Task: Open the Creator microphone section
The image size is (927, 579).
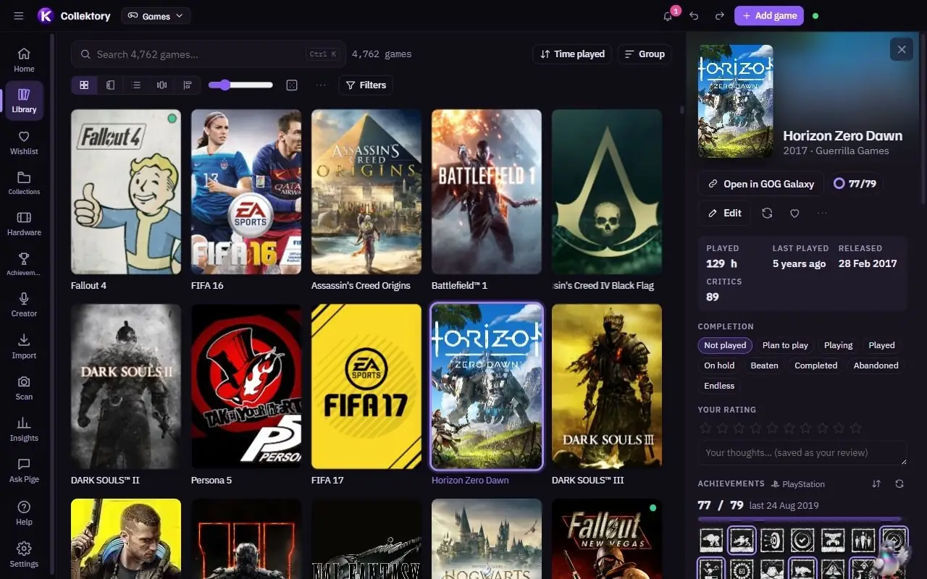Action: pos(24,305)
